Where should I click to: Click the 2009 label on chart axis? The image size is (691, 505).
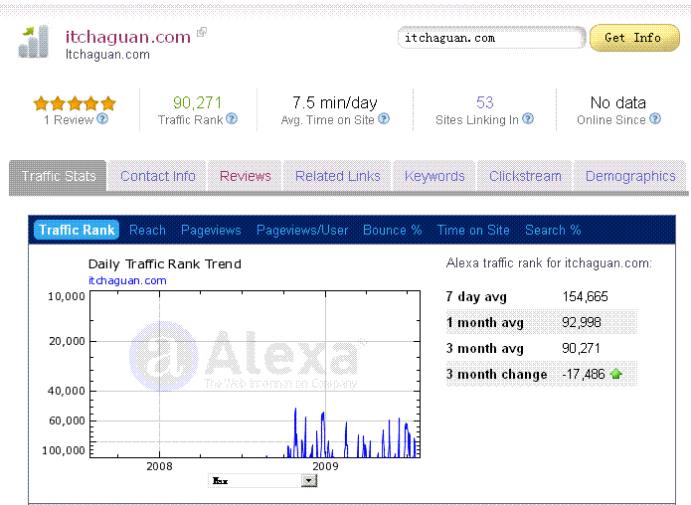pos(325,466)
